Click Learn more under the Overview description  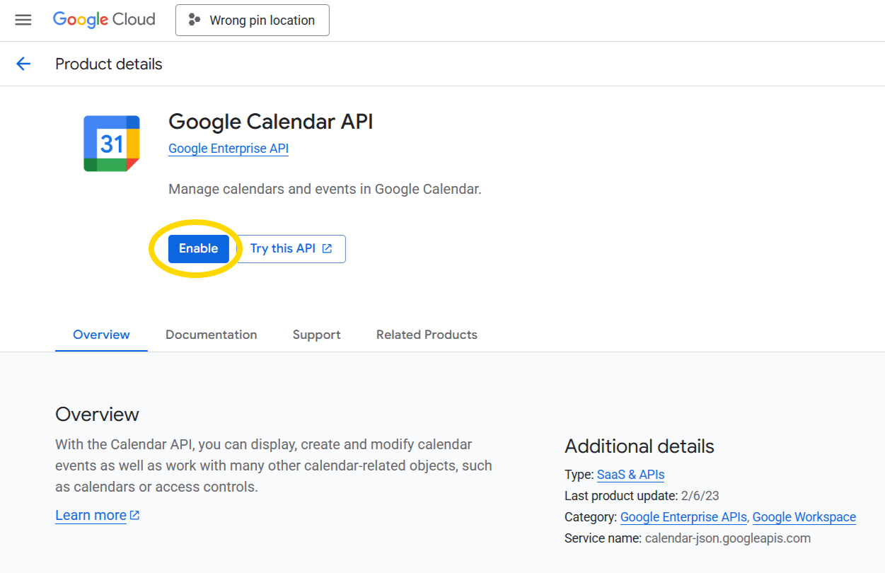pyautogui.click(x=90, y=514)
